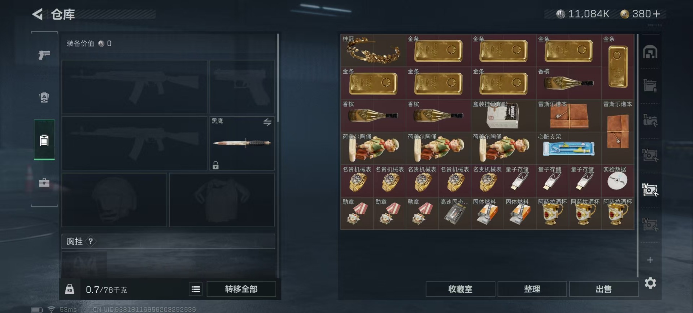Go back using the arrow beside 仓库
Viewport: 693px width, 313px height.
(38, 14)
